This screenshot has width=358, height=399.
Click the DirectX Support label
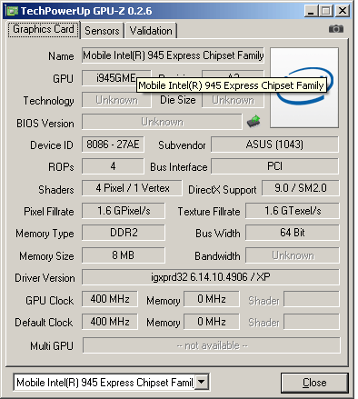[x=223, y=190]
